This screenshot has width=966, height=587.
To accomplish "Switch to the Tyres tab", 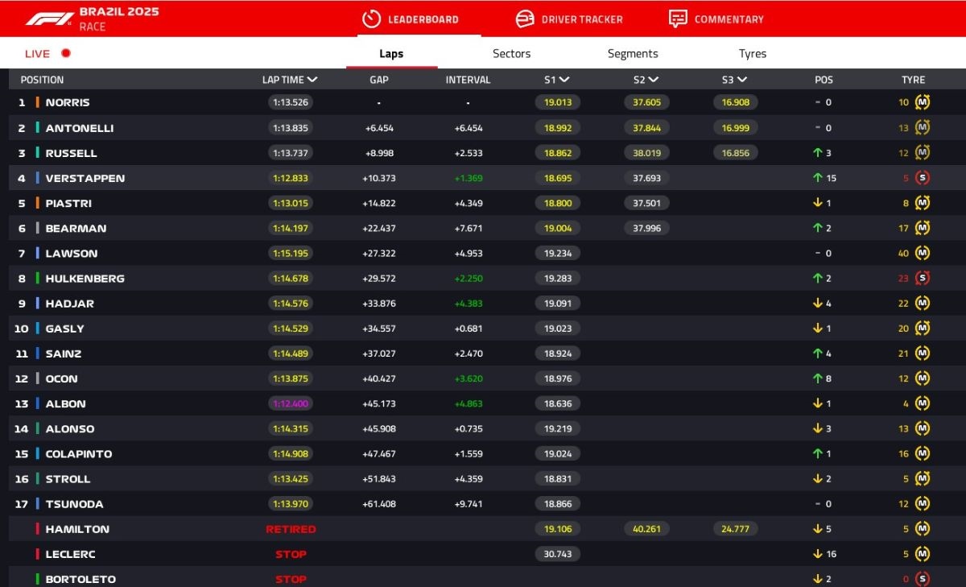I will (x=752, y=54).
